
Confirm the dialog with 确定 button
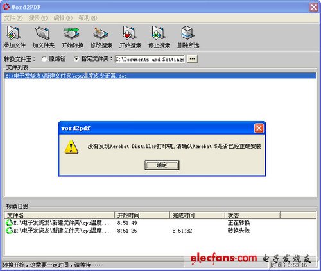(x=162, y=165)
